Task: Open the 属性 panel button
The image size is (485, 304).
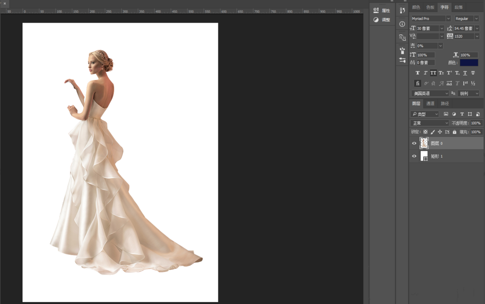Action: coord(382,11)
